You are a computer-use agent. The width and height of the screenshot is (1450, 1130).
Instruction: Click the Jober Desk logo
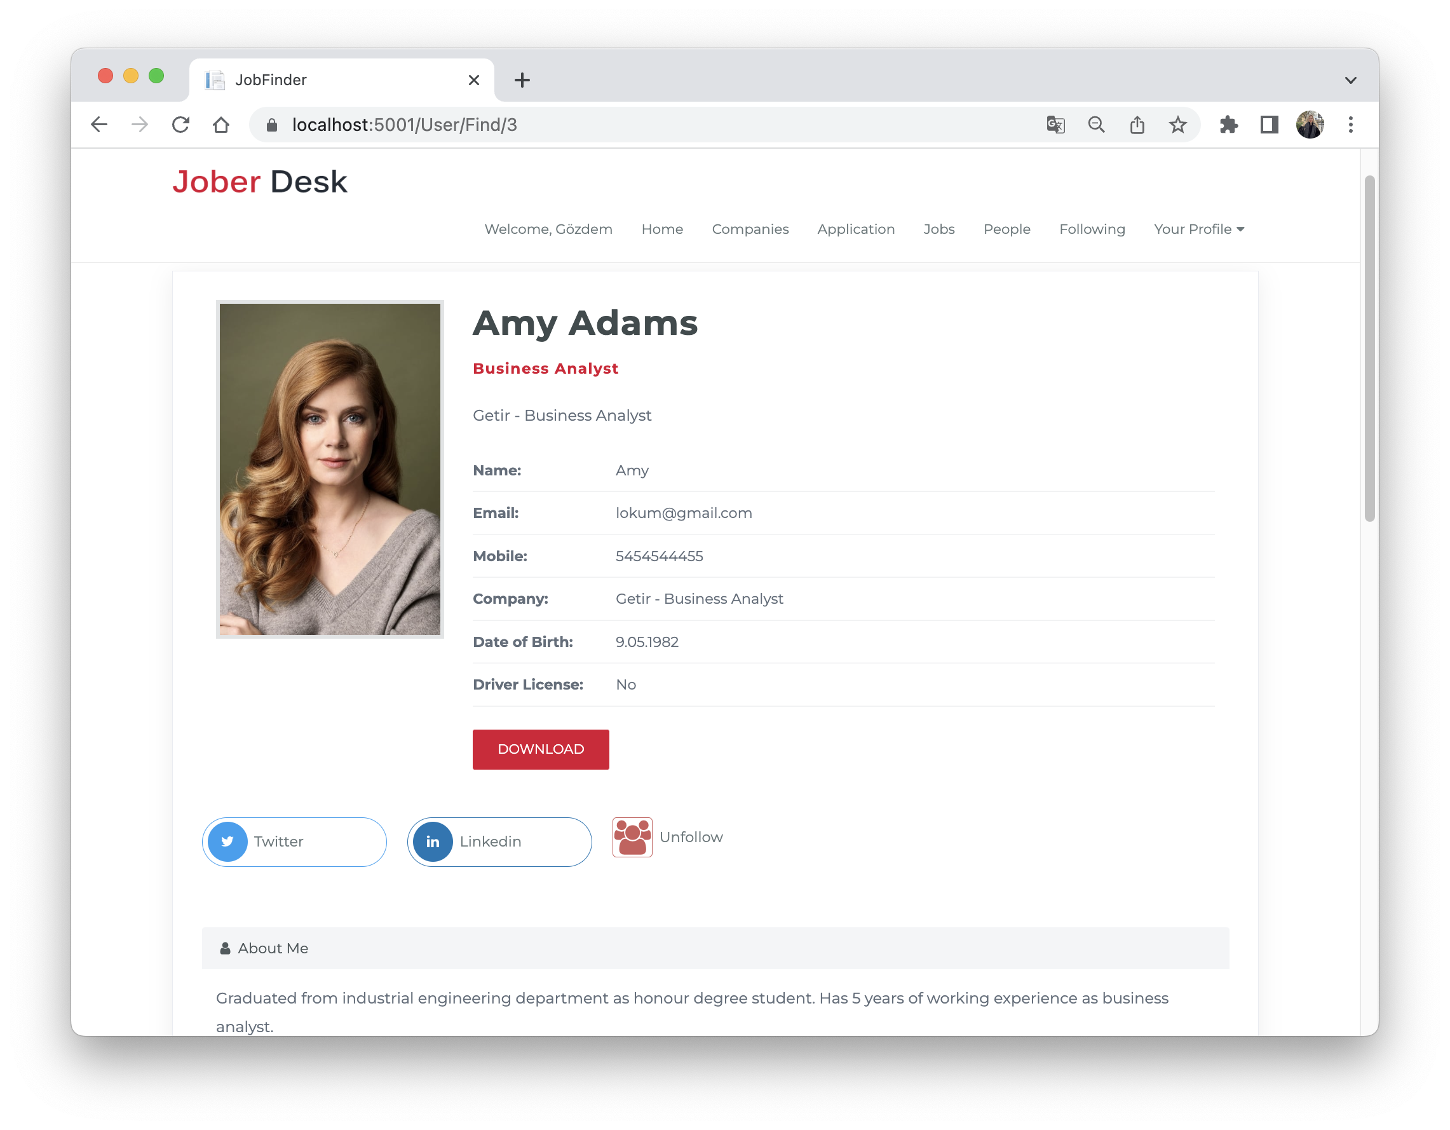[x=260, y=182]
